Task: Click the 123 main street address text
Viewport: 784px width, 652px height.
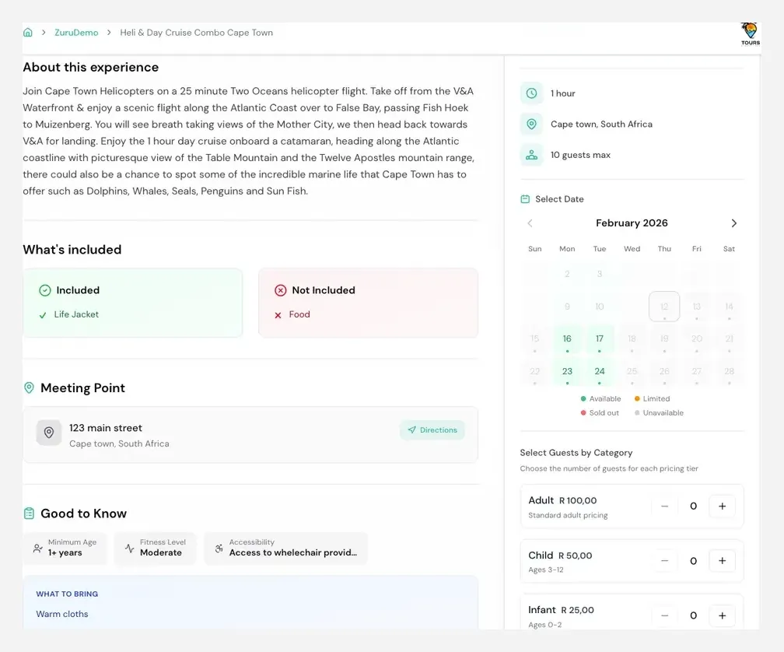Action: [x=106, y=428]
